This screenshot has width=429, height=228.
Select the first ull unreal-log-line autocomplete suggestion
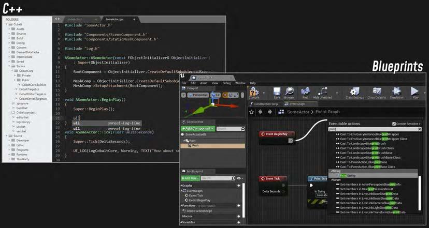[x=107, y=123]
